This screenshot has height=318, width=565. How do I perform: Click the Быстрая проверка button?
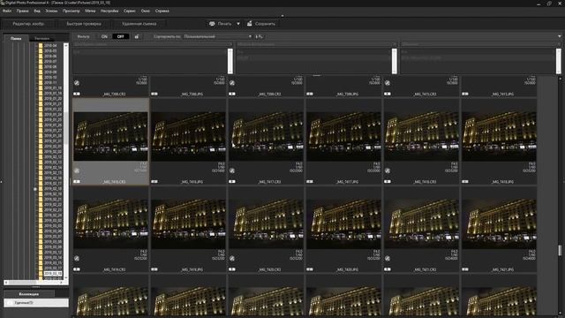84,24
